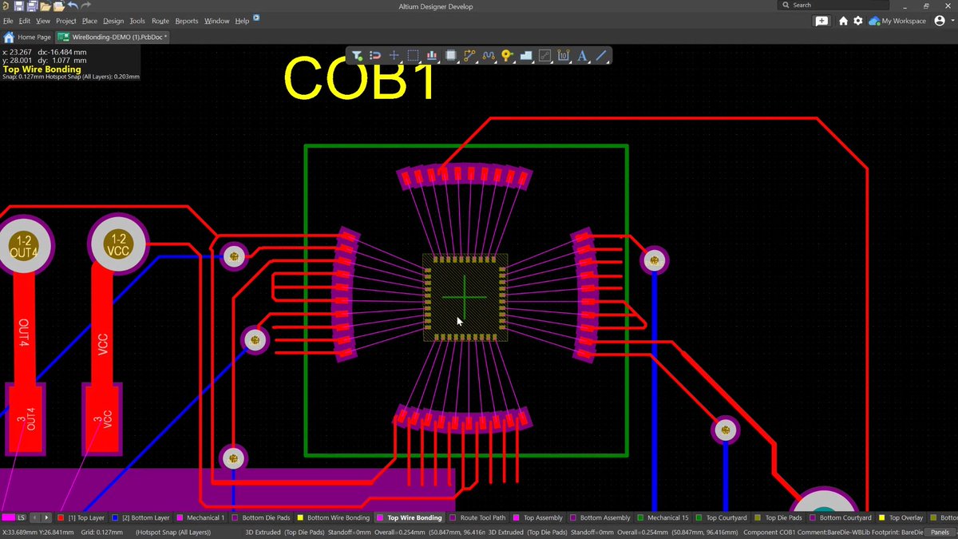Image resolution: width=958 pixels, height=539 pixels.
Task: Pick the rectangular selection tool
Action: (414, 56)
